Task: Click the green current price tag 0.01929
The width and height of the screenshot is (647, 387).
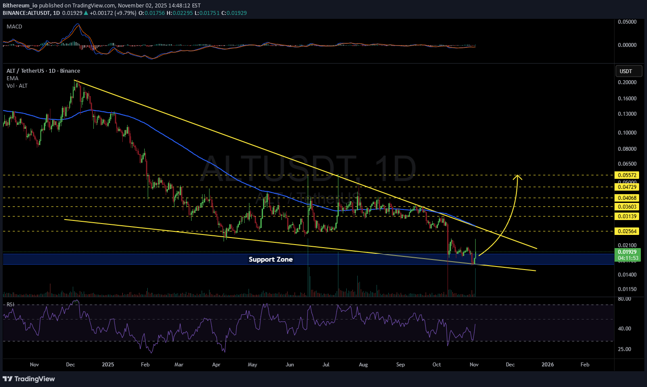Action: [x=629, y=252]
